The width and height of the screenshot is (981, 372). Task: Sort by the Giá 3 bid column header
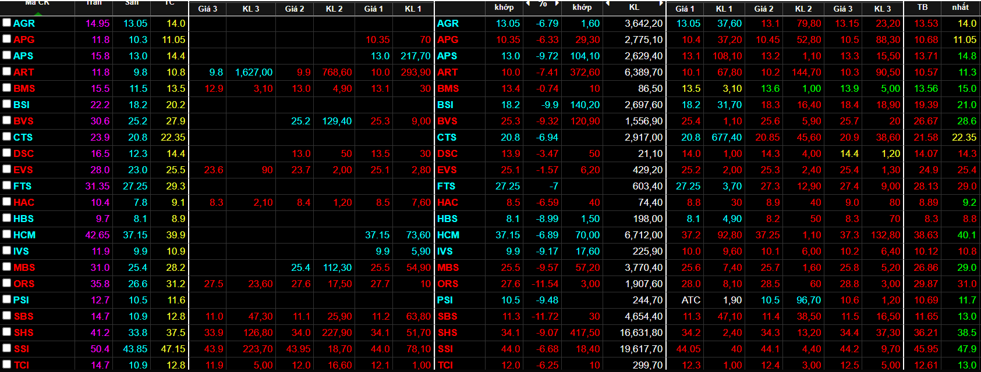(207, 9)
